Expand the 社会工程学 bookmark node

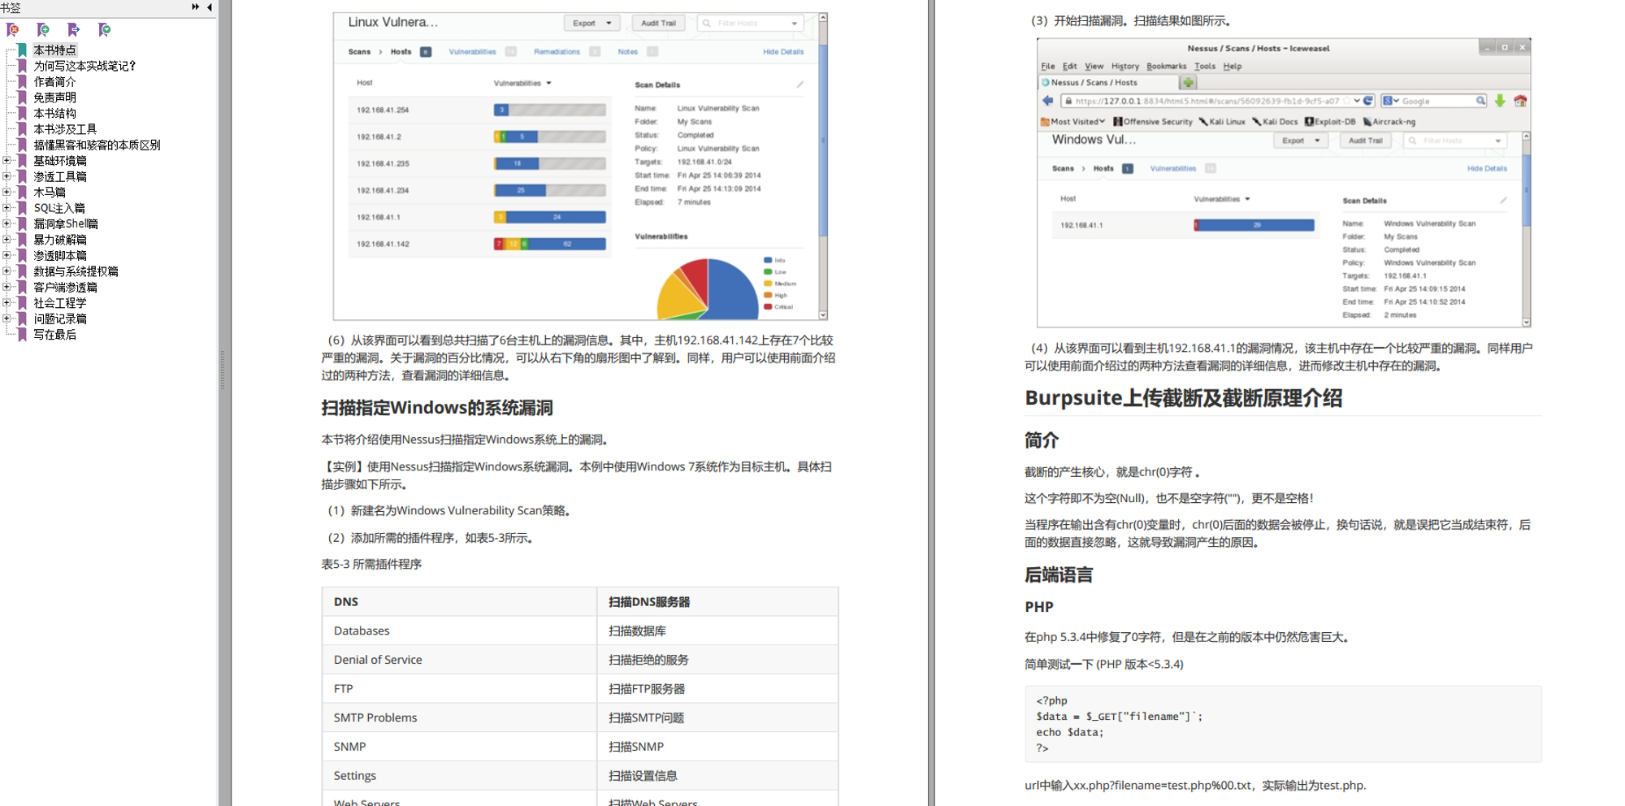click(x=6, y=303)
